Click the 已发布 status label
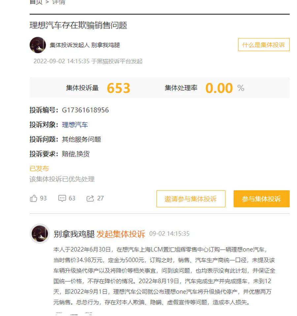Screen dimensions: 297x316 coord(39,168)
